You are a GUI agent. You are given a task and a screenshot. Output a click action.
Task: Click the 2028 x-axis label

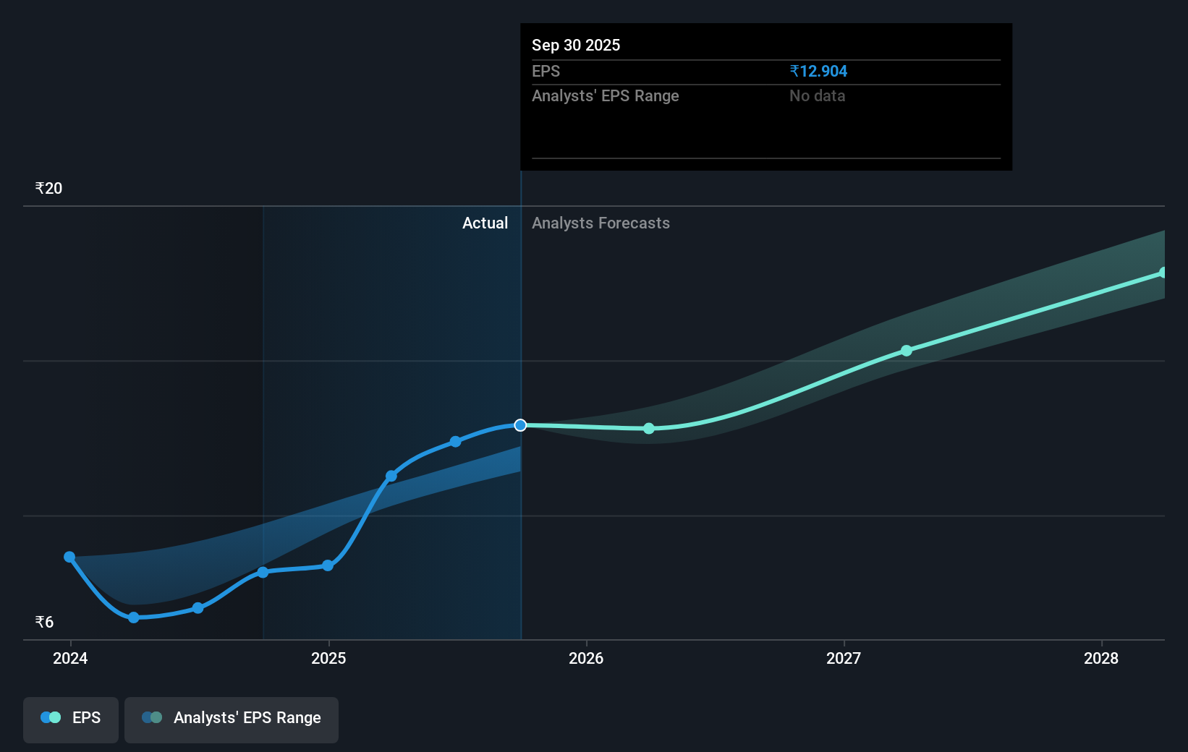pyautogui.click(x=1101, y=659)
